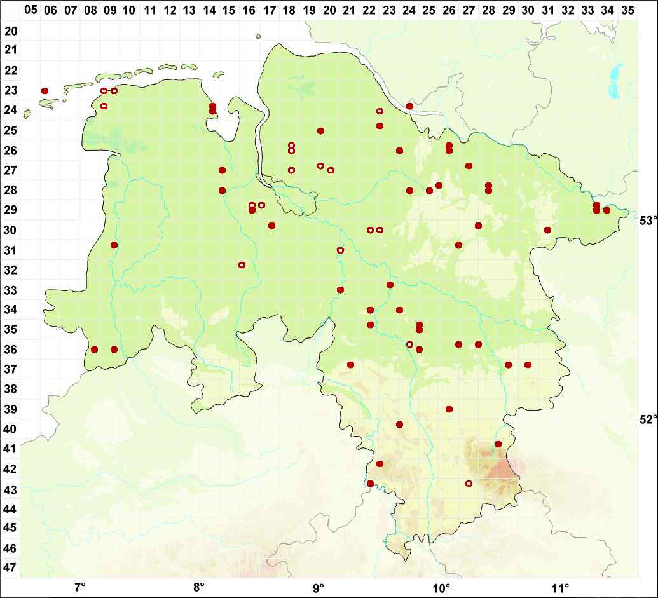Click the filled dot in column 06, row 23

(45, 91)
